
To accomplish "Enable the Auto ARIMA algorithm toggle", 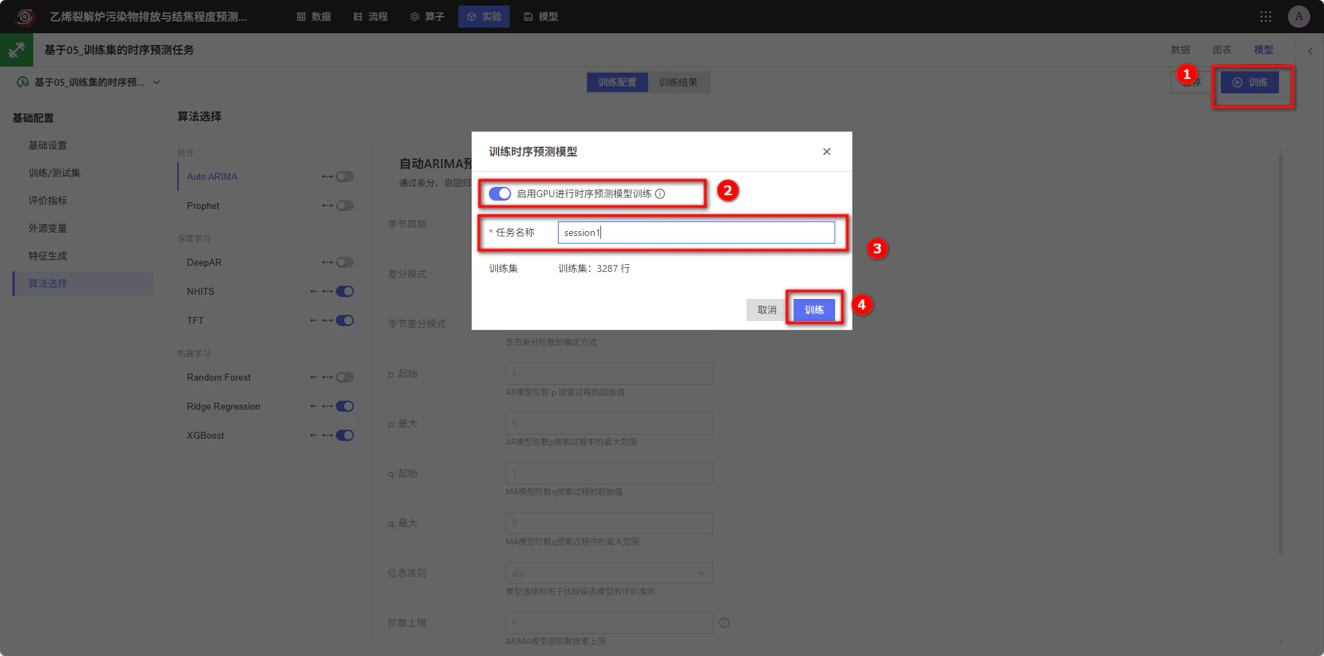I will [x=345, y=176].
